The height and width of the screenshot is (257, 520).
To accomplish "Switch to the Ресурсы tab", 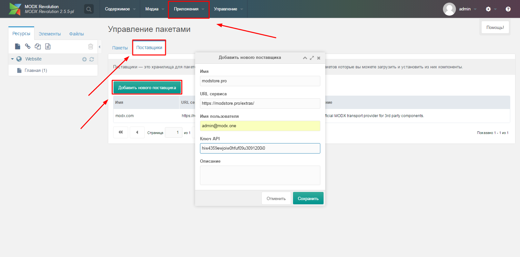I will coord(21,34).
